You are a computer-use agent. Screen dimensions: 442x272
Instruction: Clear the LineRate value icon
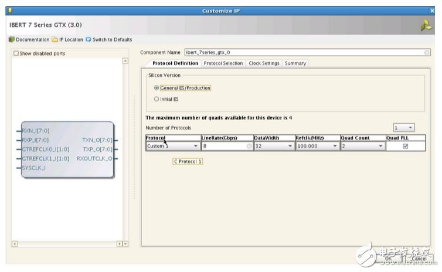coord(249,146)
